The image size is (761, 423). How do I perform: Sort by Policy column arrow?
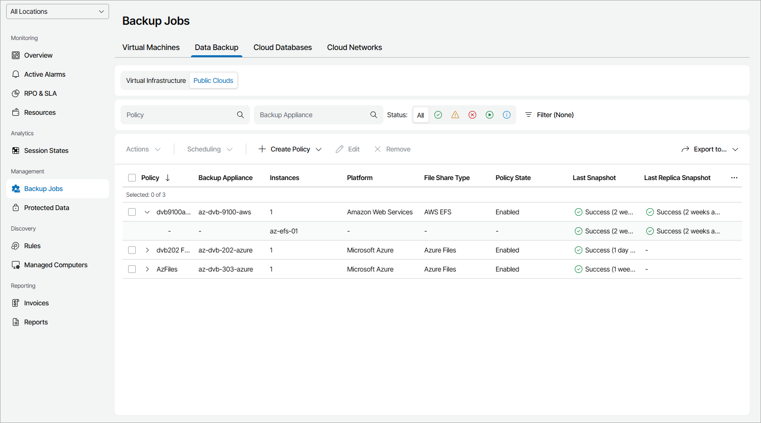coord(168,178)
